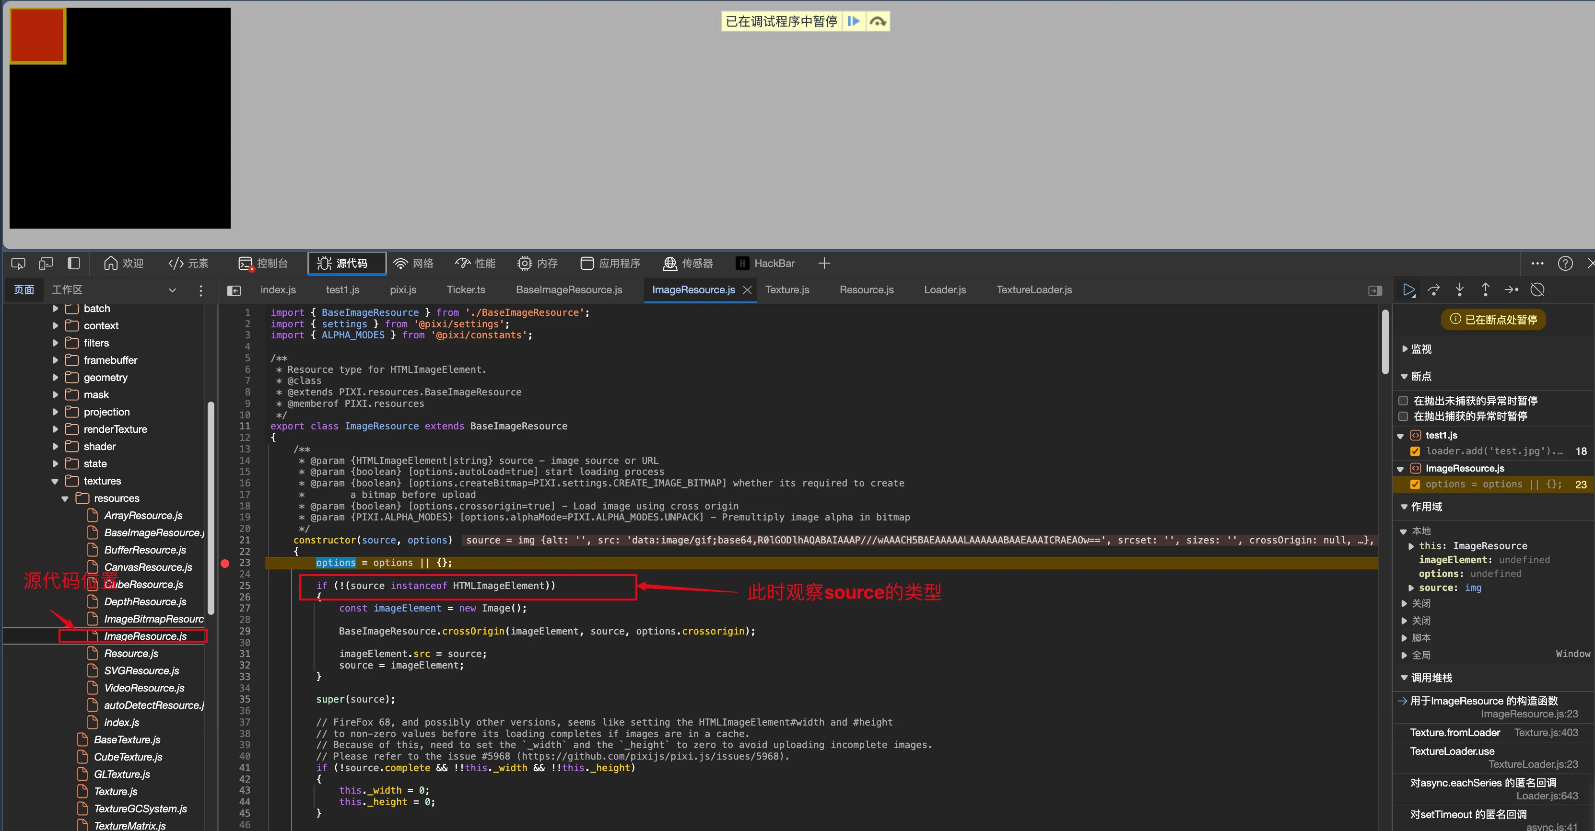
Task: Expand the shader folder
Action: click(x=55, y=446)
